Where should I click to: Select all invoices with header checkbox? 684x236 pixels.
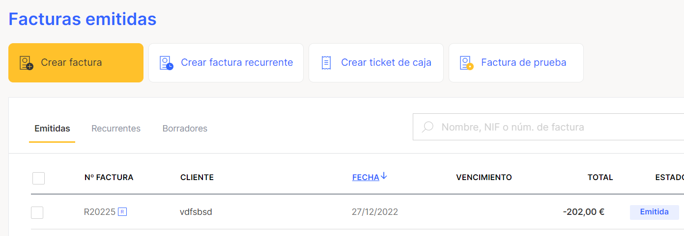(38, 178)
